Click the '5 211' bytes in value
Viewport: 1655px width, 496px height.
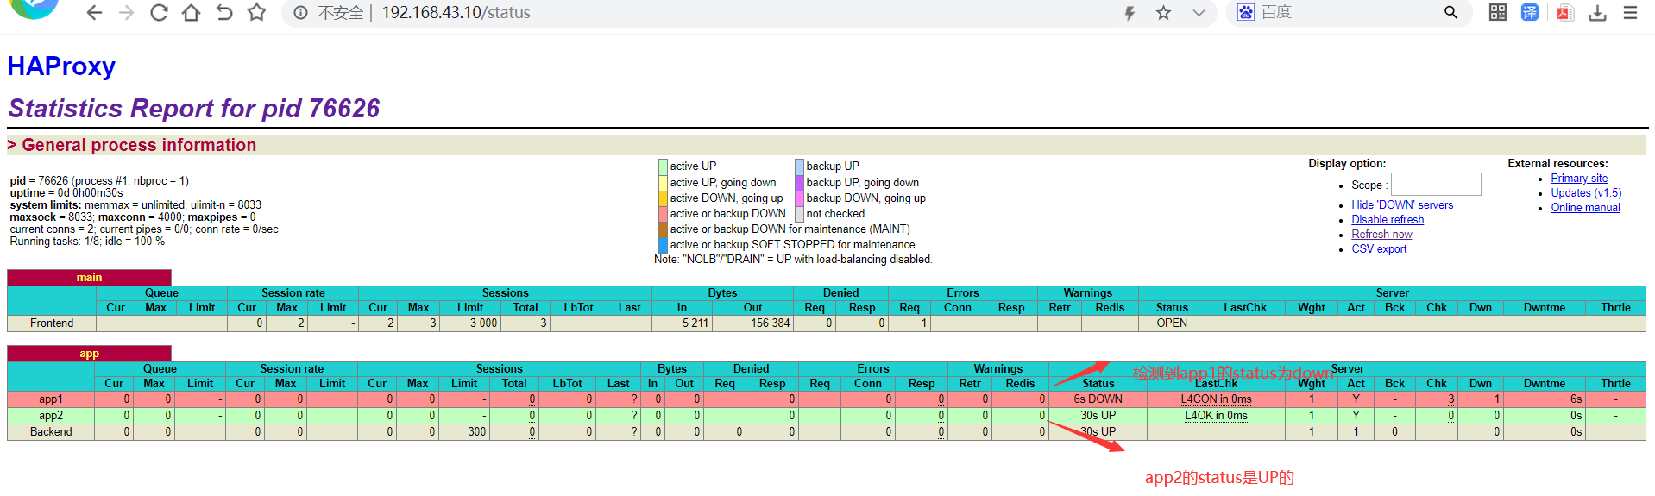tap(695, 323)
